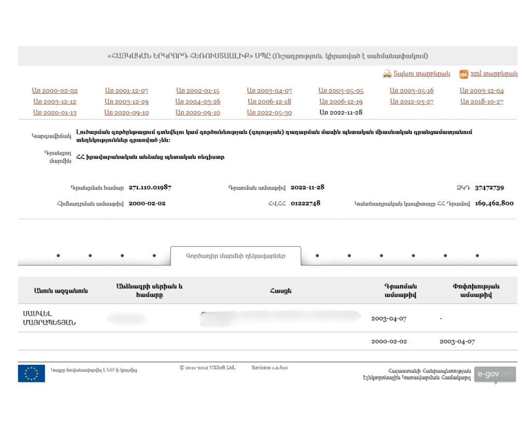Select the 'Գործադիր մարմնի ղեկավարներ' tab

(235, 256)
